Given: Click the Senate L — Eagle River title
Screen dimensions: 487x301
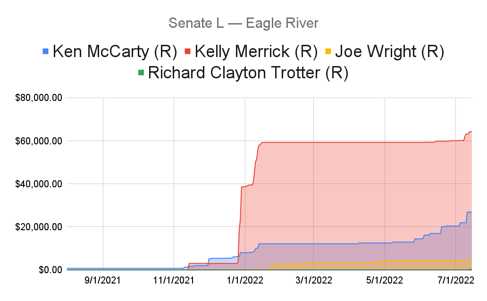Looking at the screenshot, I should 243,23.
